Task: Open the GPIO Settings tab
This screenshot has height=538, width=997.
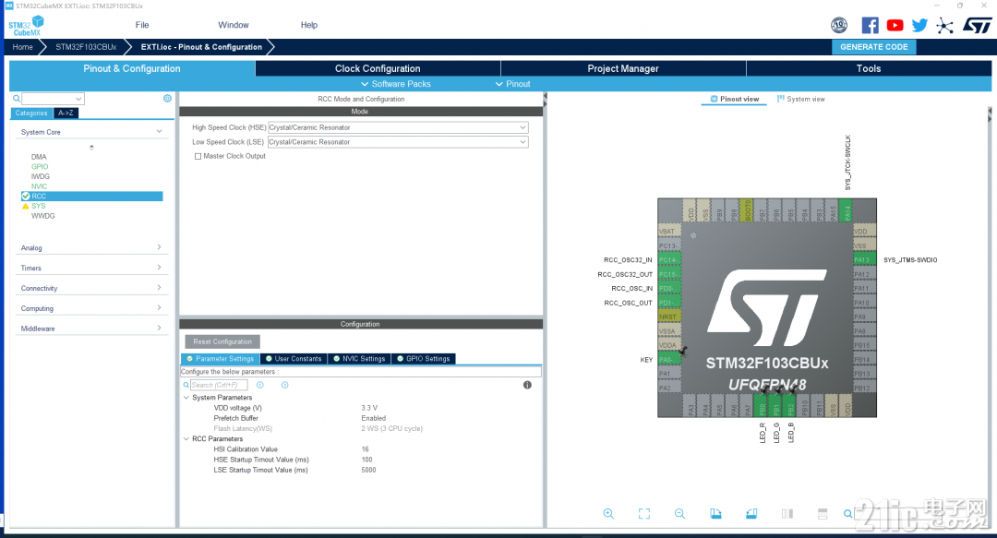Action: 424,359
